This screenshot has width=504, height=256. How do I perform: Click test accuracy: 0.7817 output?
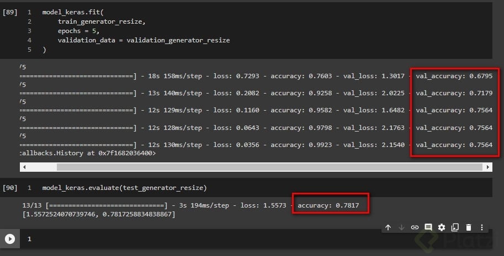[328, 205]
